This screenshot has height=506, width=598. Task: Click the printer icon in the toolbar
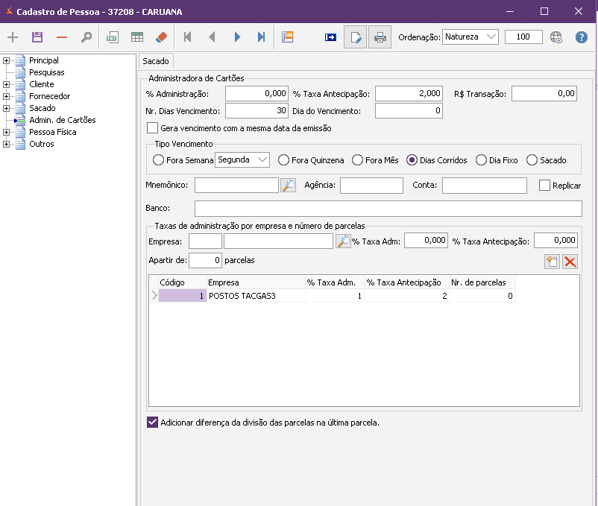(x=380, y=37)
